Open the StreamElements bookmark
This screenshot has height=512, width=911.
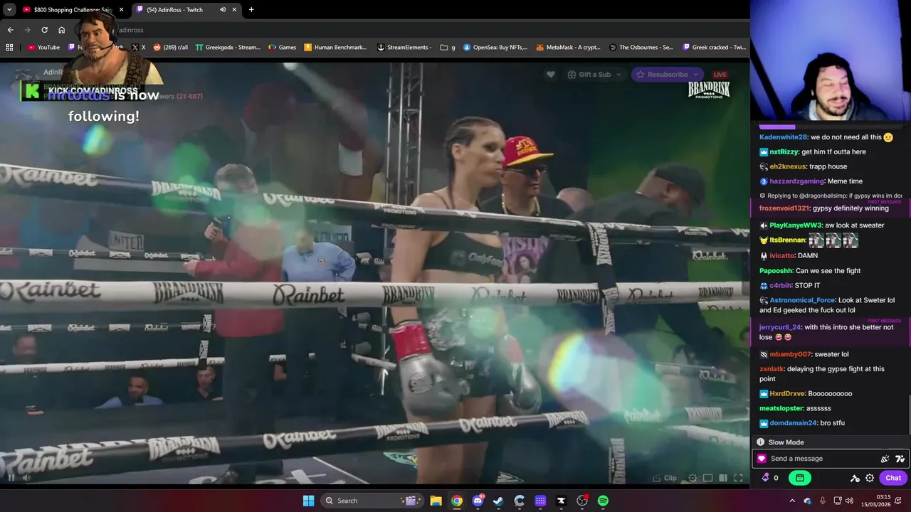coord(404,47)
